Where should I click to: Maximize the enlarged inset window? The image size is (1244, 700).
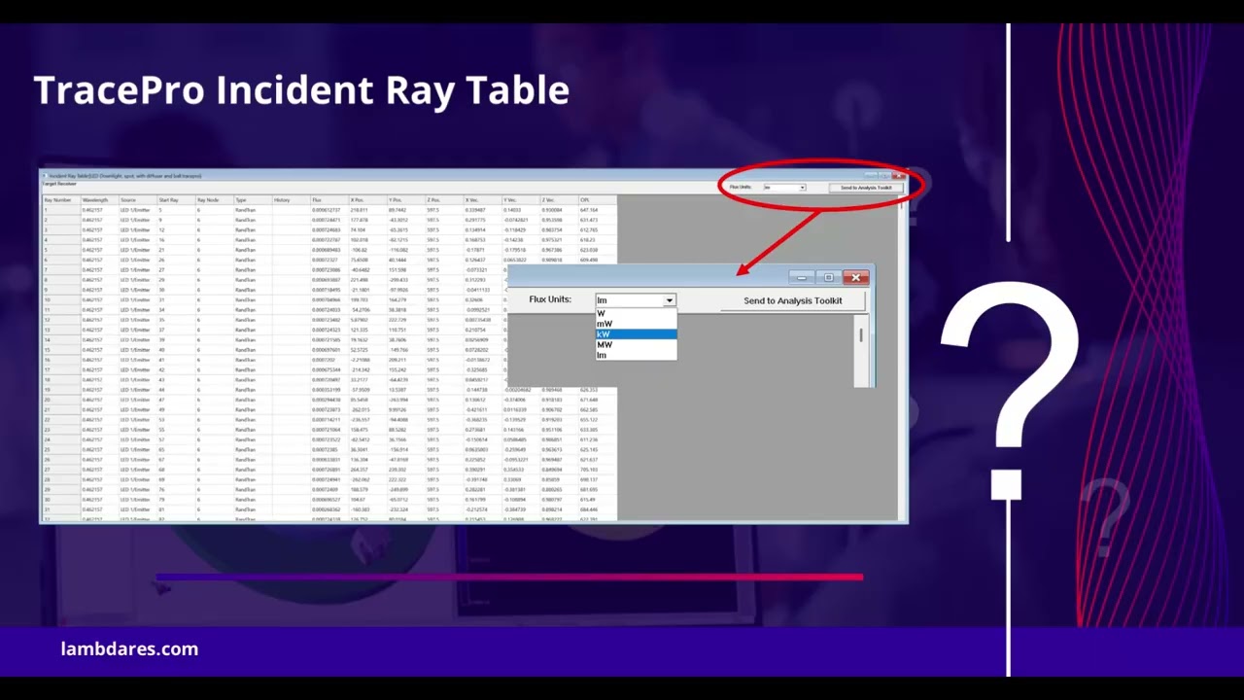point(828,278)
